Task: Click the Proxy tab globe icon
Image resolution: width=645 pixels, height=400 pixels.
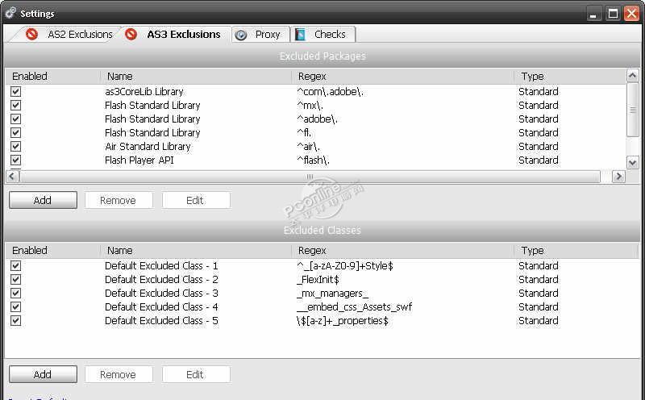Action: coord(241,35)
